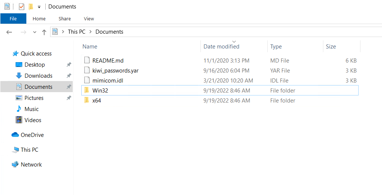This screenshot has width=382, height=195.
Task: Sort by the Type column header
Action: [x=276, y=46]
